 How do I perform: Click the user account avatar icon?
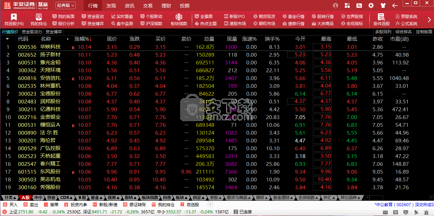tap(336, 5)
